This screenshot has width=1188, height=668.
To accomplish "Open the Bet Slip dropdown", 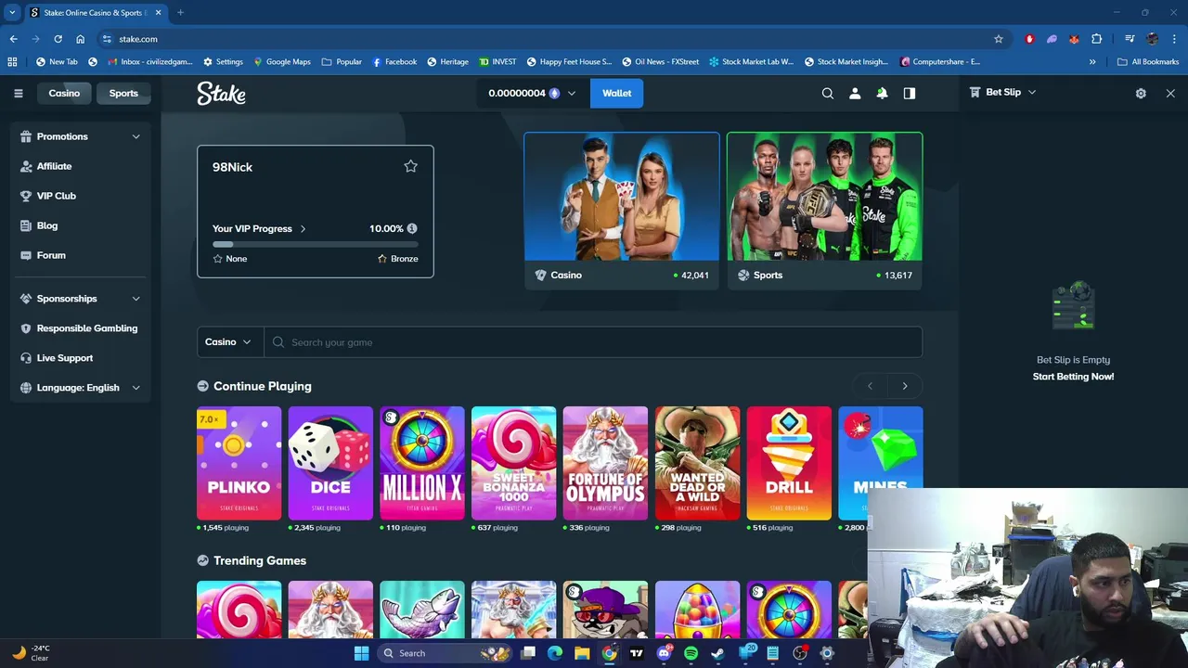I will pyautogui.click(x=1002, y=92).
